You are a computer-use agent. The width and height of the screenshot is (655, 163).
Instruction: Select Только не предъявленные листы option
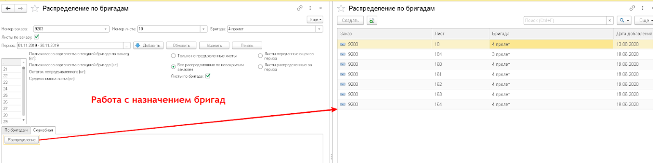(x=173, y=56)
